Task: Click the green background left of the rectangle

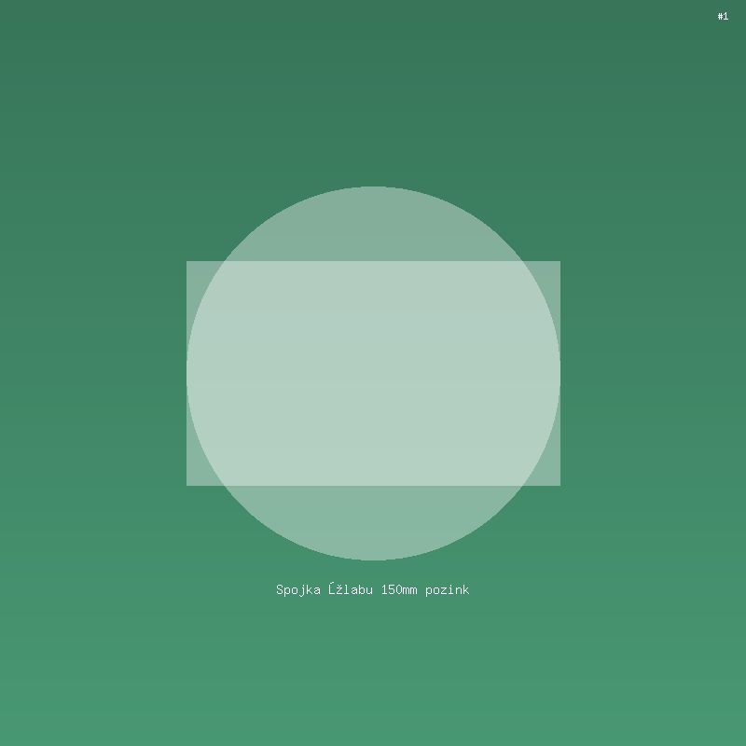Action: point(93,373)
